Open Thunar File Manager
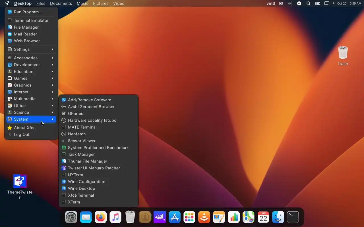364x227 pixels. pyautogui.click(x=98, y=161)
